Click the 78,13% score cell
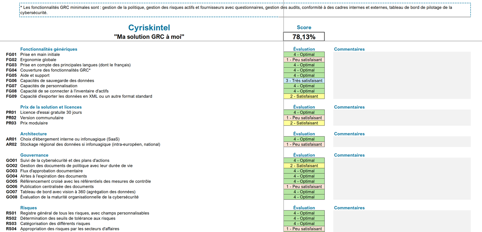482x232 pixels. [x=304, y=37]
